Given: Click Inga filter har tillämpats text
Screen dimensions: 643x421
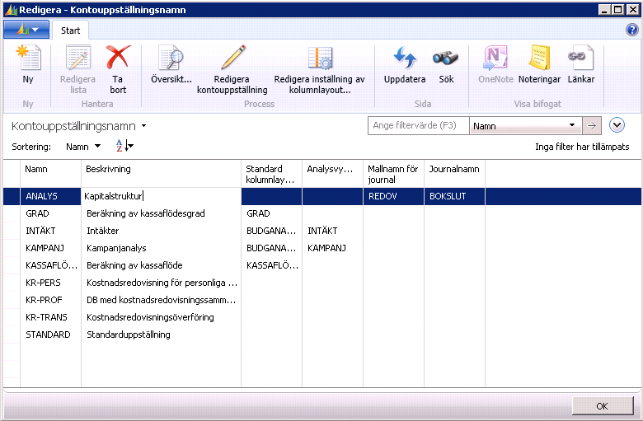Looking at the screenshot, I should point(582,147).
